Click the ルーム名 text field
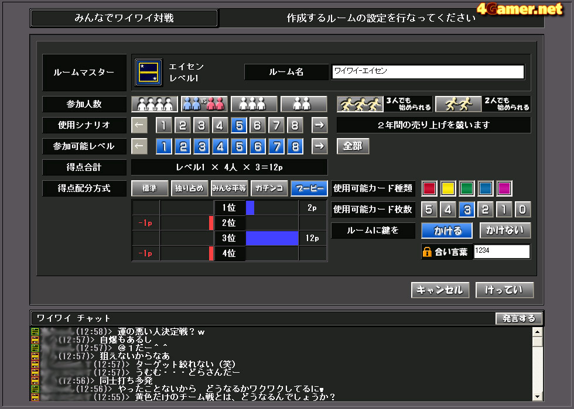 428,72
